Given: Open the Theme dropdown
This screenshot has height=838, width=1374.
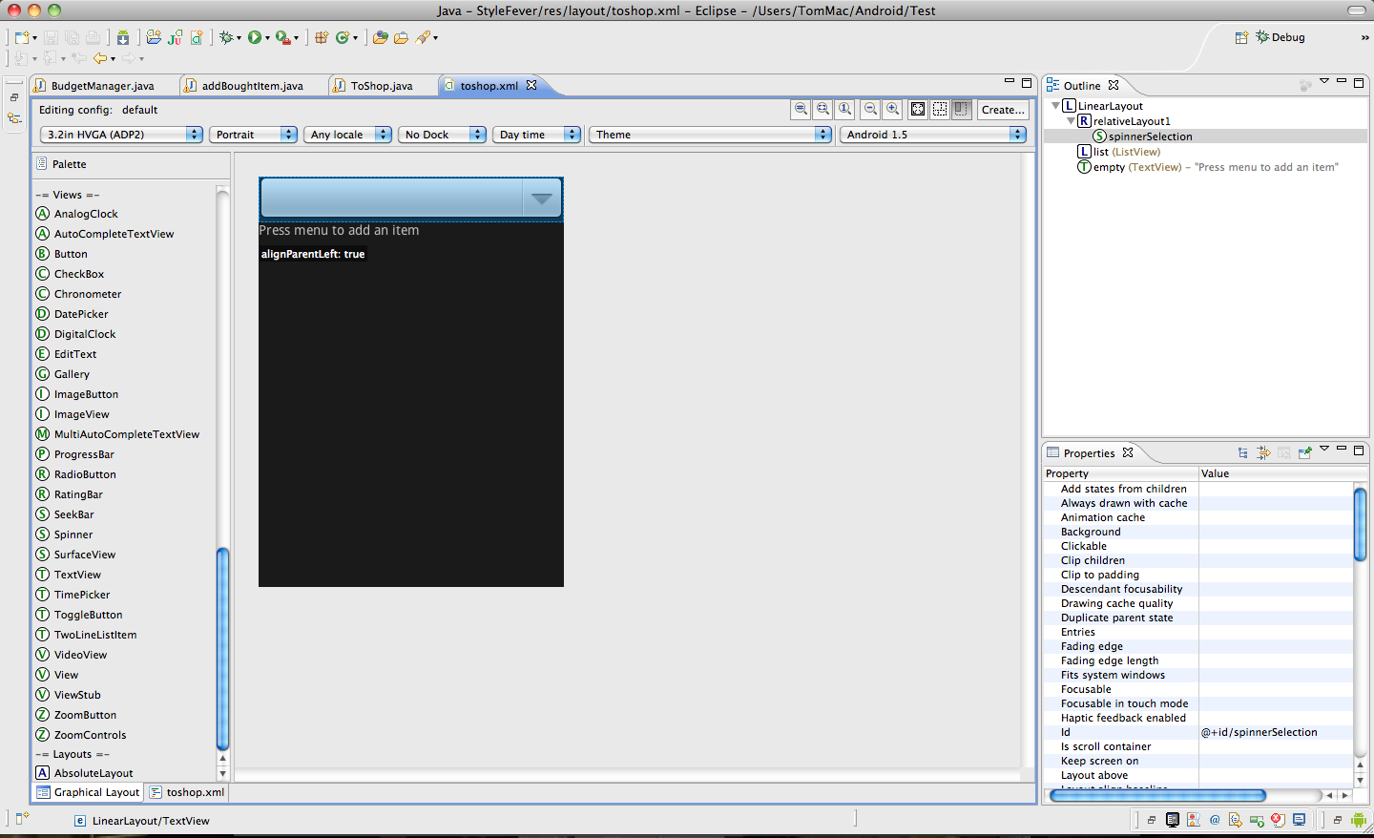Looking at the screenshot, I should coord(710,135).
